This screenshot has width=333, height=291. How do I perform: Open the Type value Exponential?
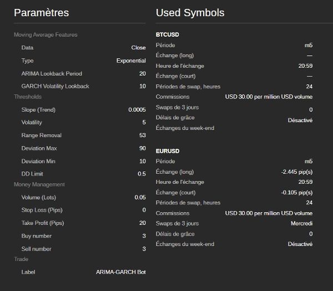[131, 61]
